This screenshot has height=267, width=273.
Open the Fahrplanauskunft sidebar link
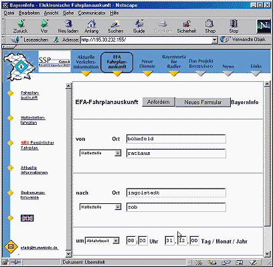coord(30,95)
